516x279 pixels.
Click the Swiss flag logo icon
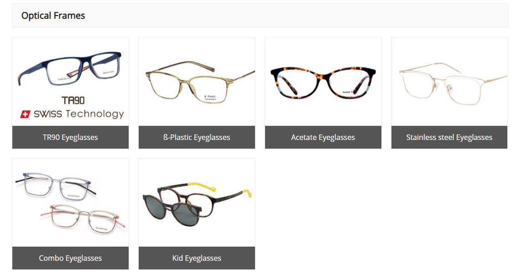[x=26, y=114]
